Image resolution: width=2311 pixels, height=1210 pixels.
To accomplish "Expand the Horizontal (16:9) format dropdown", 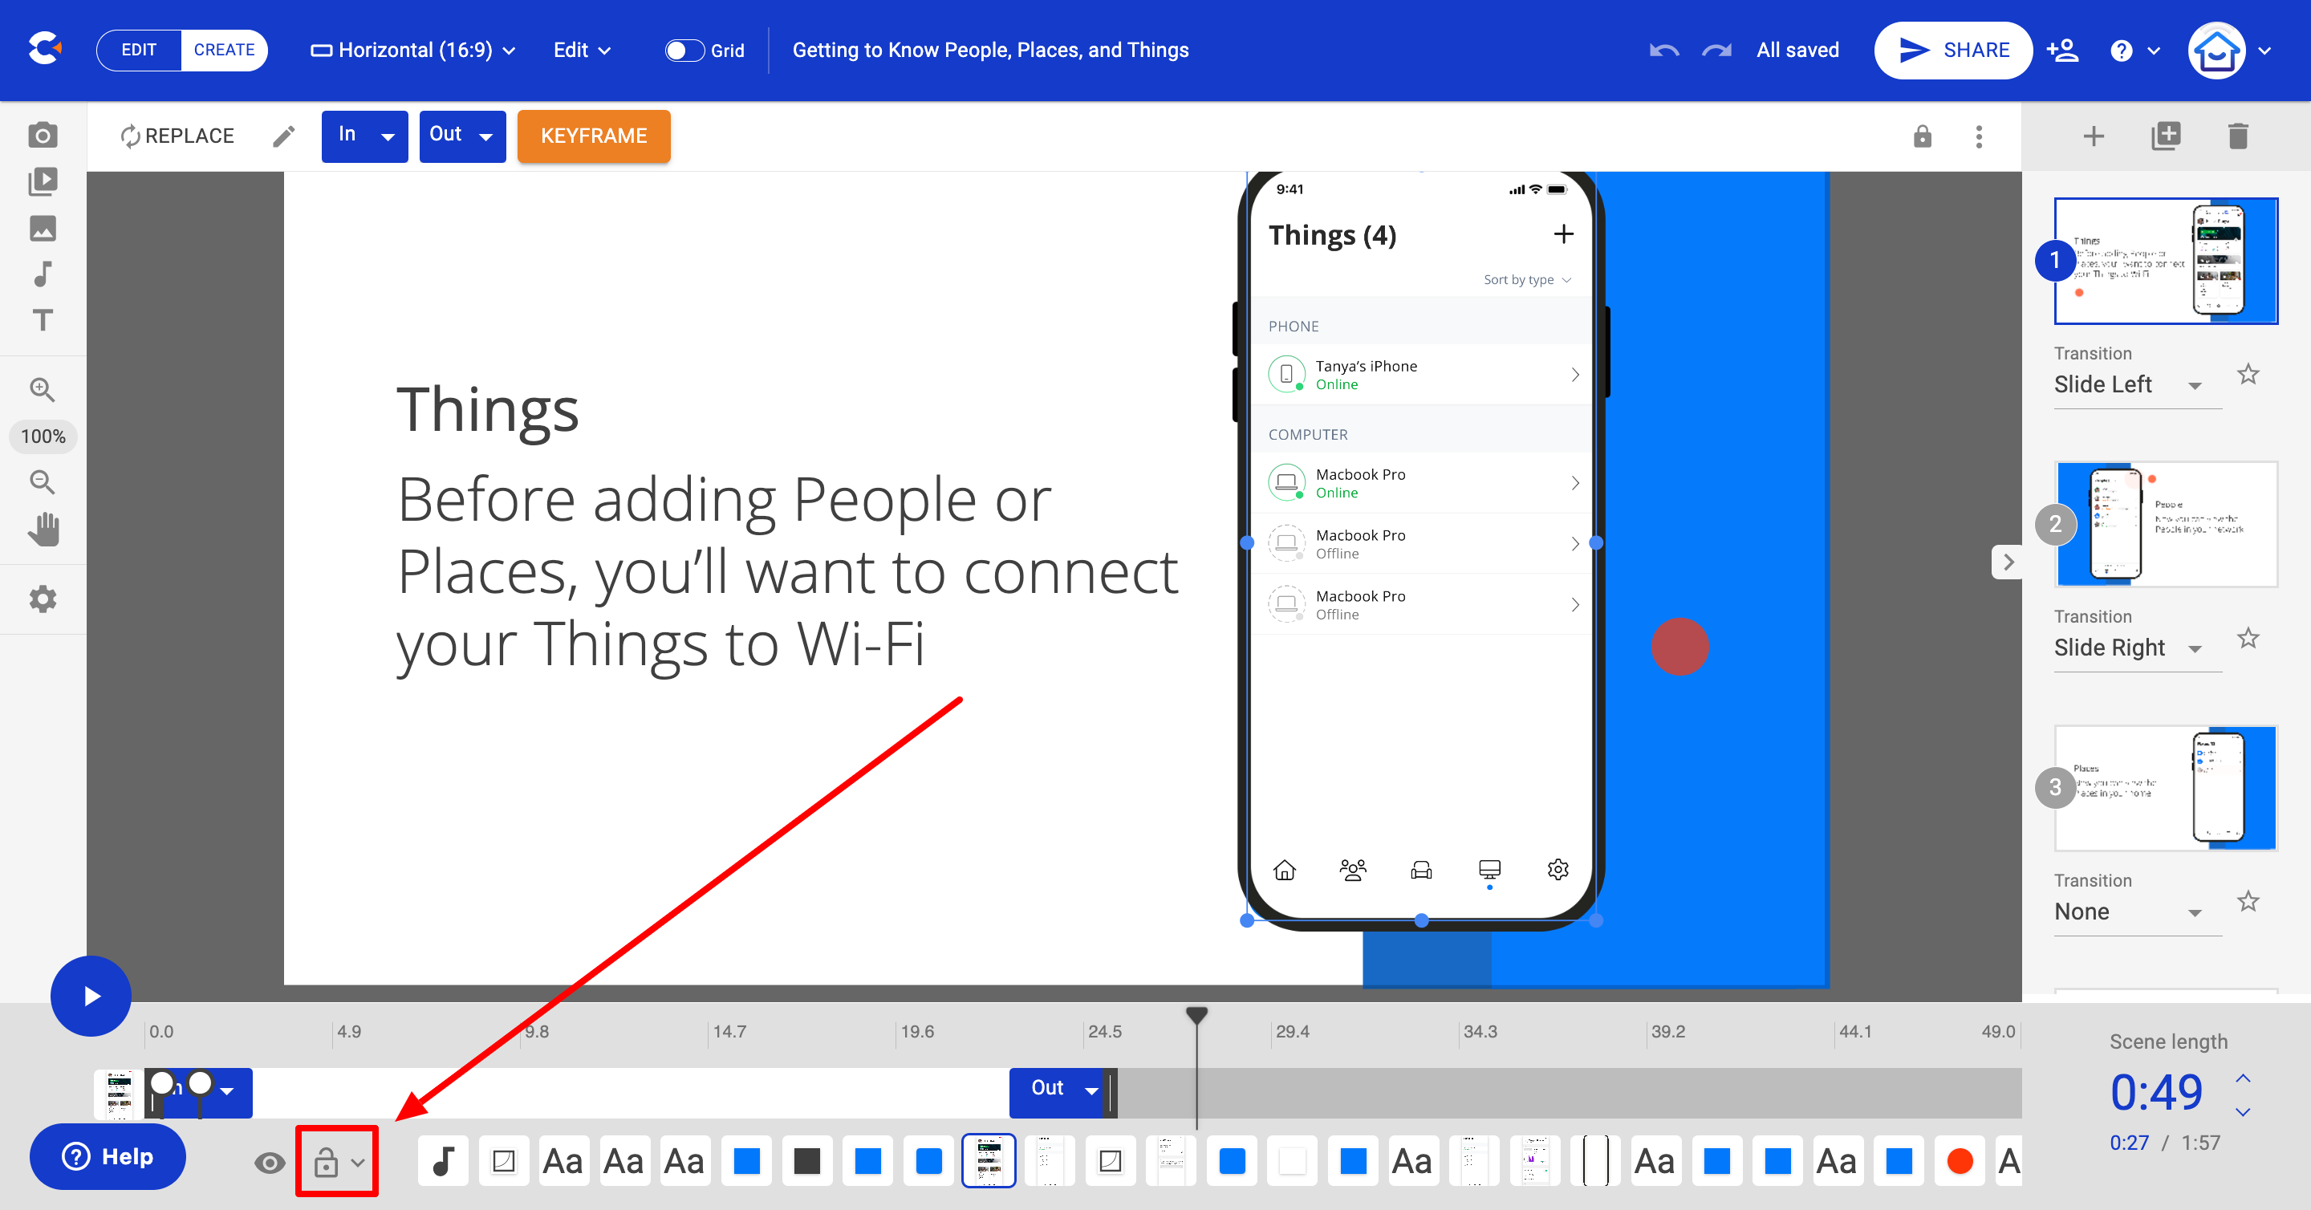I will coord(412,51).
